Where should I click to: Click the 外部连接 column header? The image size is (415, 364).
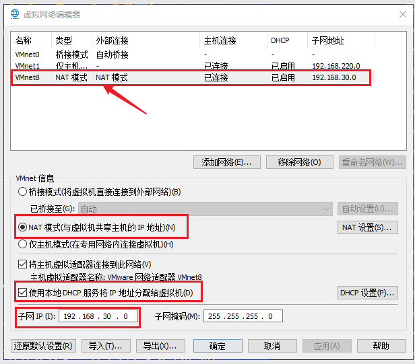146,40
